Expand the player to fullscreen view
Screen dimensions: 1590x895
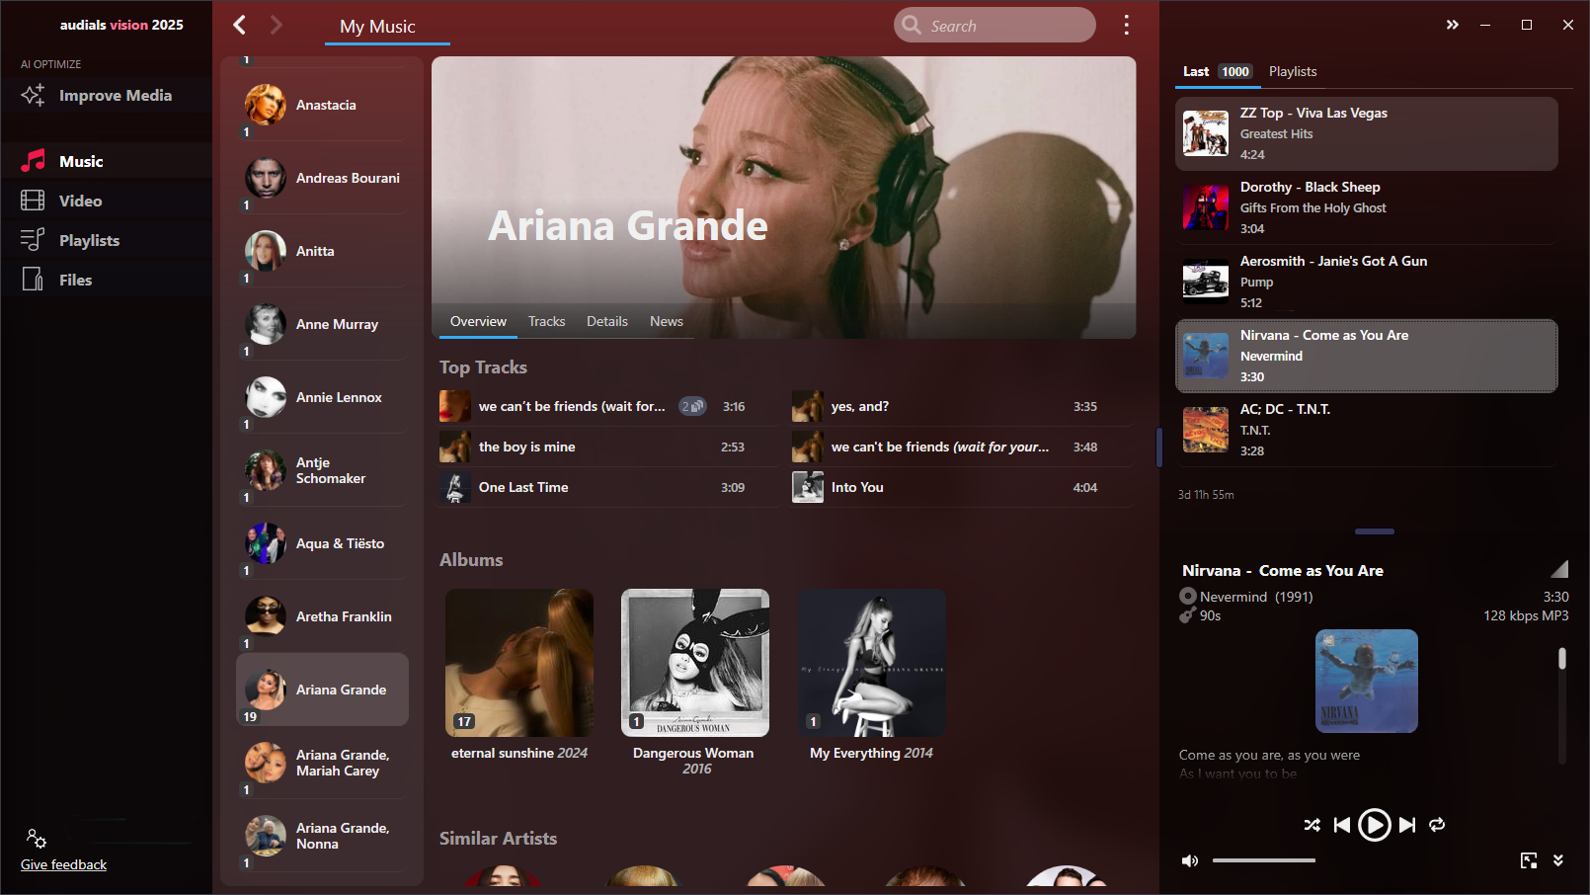click(1529, 860)
